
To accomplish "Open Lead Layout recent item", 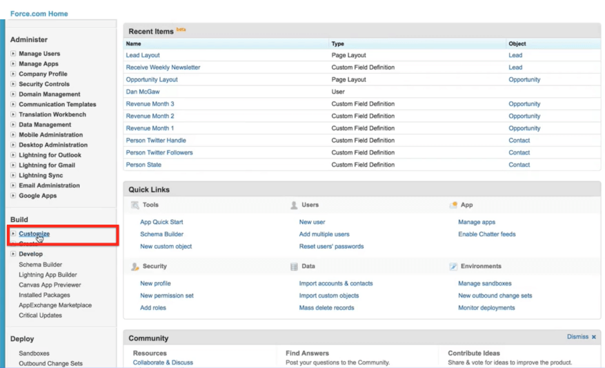I will click(143, 55).
